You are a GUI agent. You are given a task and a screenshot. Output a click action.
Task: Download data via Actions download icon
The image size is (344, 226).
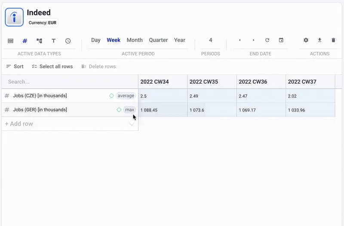click(x=319, y=40)
